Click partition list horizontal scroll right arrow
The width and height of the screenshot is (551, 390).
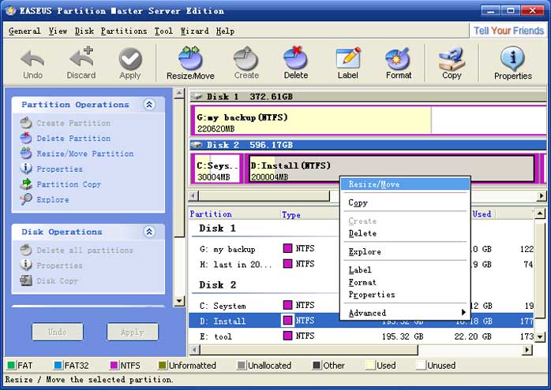(527, 350)
